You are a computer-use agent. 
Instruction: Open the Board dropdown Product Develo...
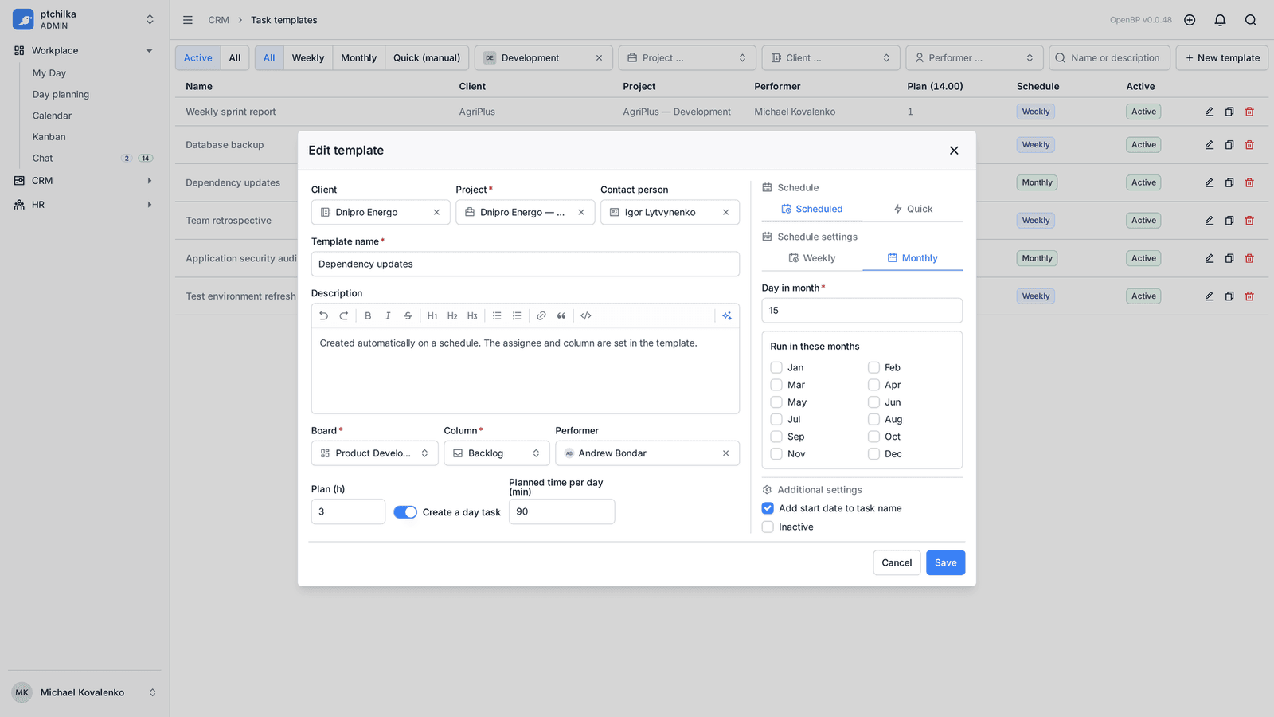tap(374, 453)
